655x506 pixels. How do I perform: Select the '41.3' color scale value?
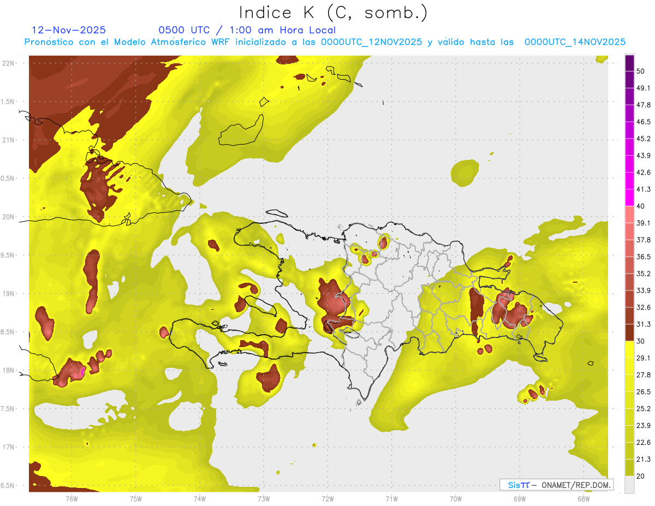click(644, 189)
